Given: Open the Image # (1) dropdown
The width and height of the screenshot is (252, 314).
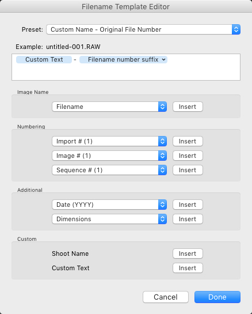Looking at the screenshot, I should [x=109, y=156].
